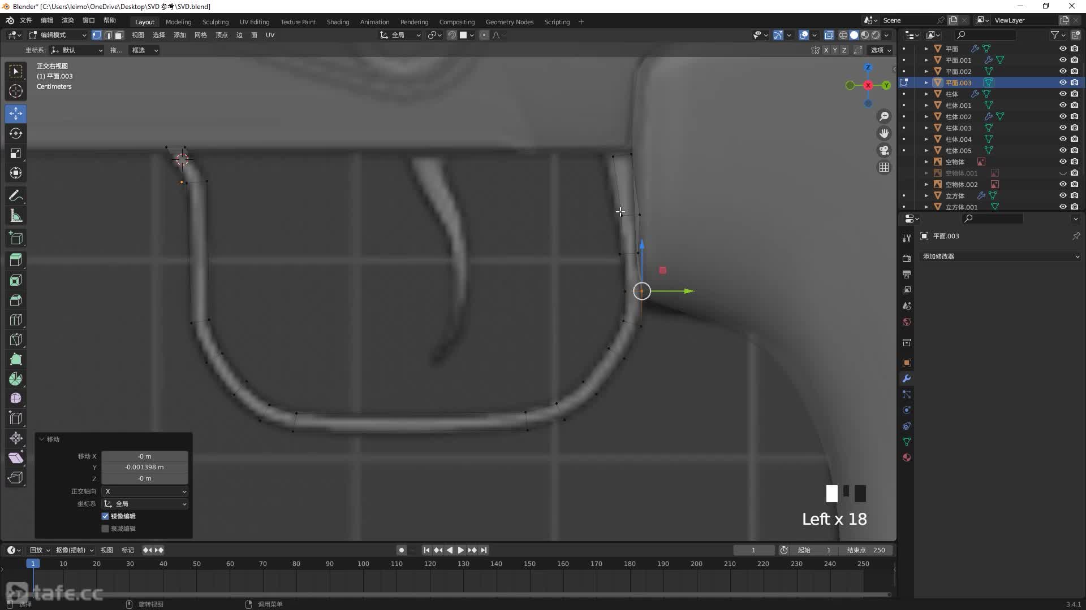Enable edge select mode
Image resolution: width=1086 pixels, height=610 pixels.
click(108, 35)
